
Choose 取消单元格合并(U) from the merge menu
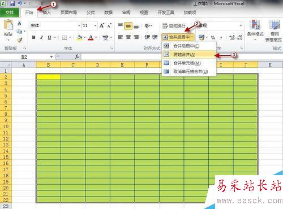point(189,72)
